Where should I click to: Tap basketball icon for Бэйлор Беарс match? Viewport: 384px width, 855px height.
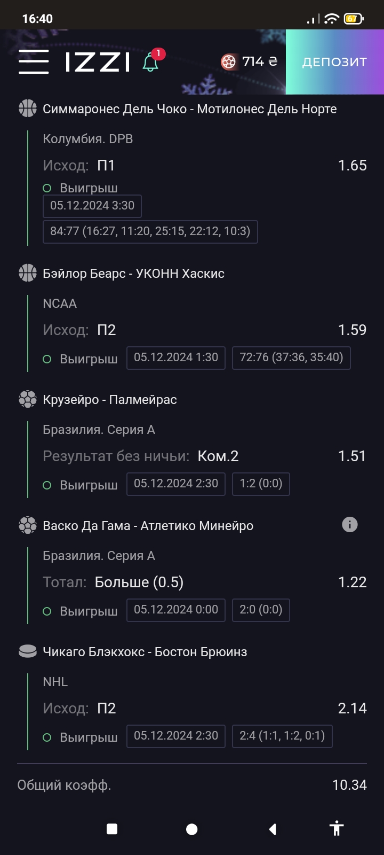click(x=28, y=273)
